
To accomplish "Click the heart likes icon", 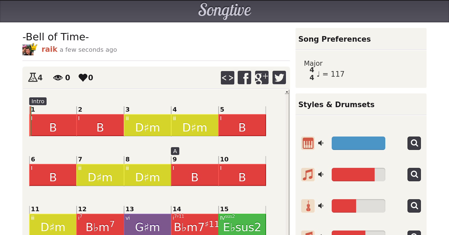I will (83, 77).
